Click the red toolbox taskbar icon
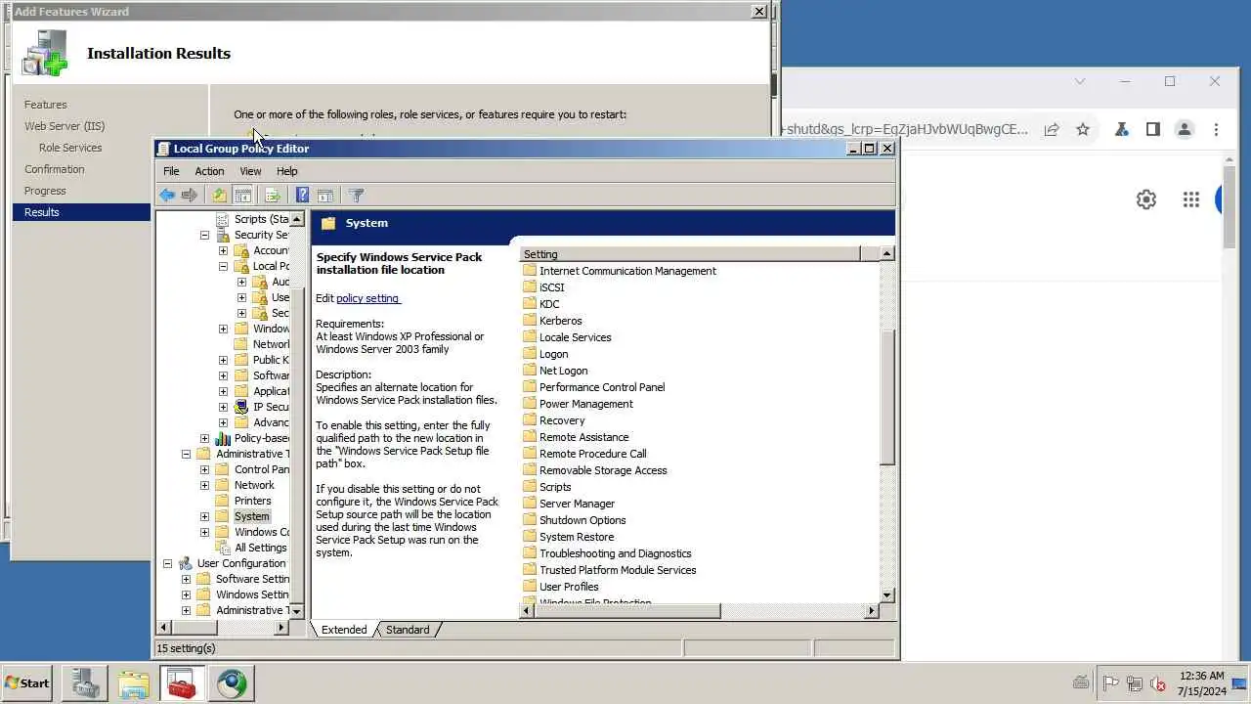Screen dimensions: 1251x704 [183, 683]
